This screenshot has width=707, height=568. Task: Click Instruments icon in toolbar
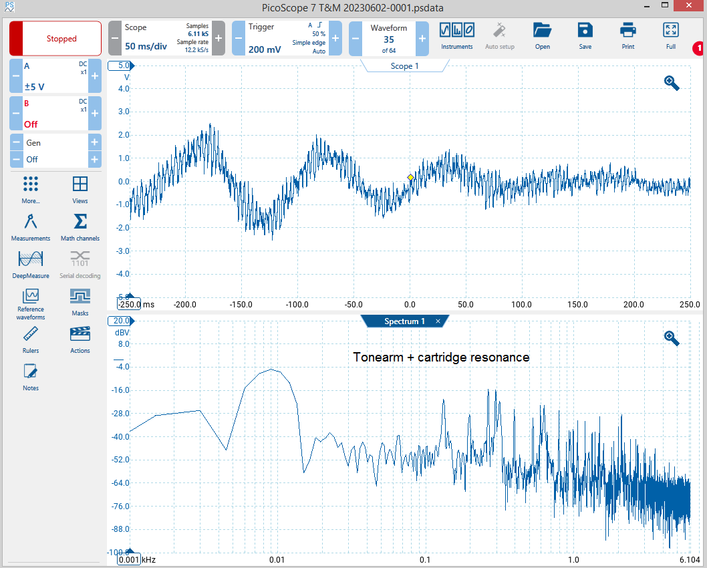(457, 36)
